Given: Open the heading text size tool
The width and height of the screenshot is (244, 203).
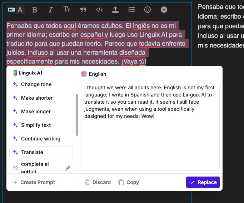Looking at the screenshot, I should pyautogui.click(x=67, y=9).
